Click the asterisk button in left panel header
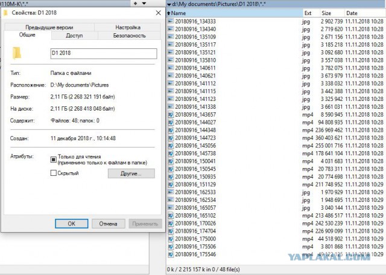The height and width of the screenshot is (275, 386). [135, 3]
